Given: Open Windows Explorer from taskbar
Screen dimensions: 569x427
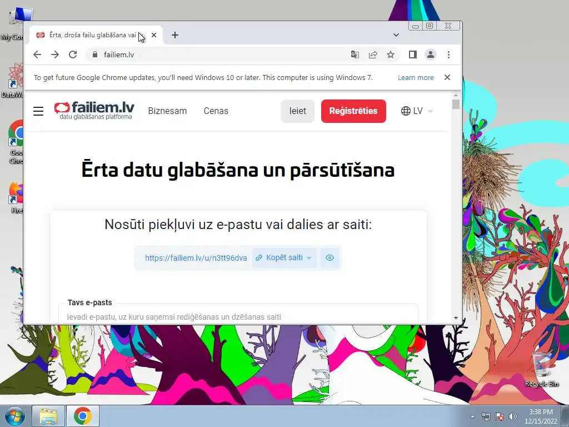Looking at the screenshot, I should pyautogui.click(x=48, y=416).
